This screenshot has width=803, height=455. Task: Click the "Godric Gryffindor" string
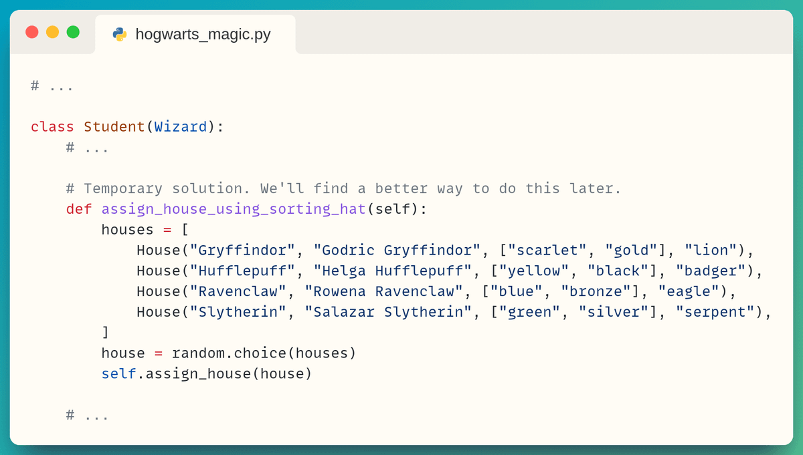point(397,251)
